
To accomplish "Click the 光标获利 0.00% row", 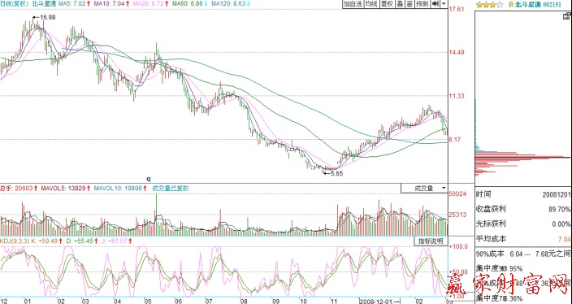I will [x=523, y=224].
